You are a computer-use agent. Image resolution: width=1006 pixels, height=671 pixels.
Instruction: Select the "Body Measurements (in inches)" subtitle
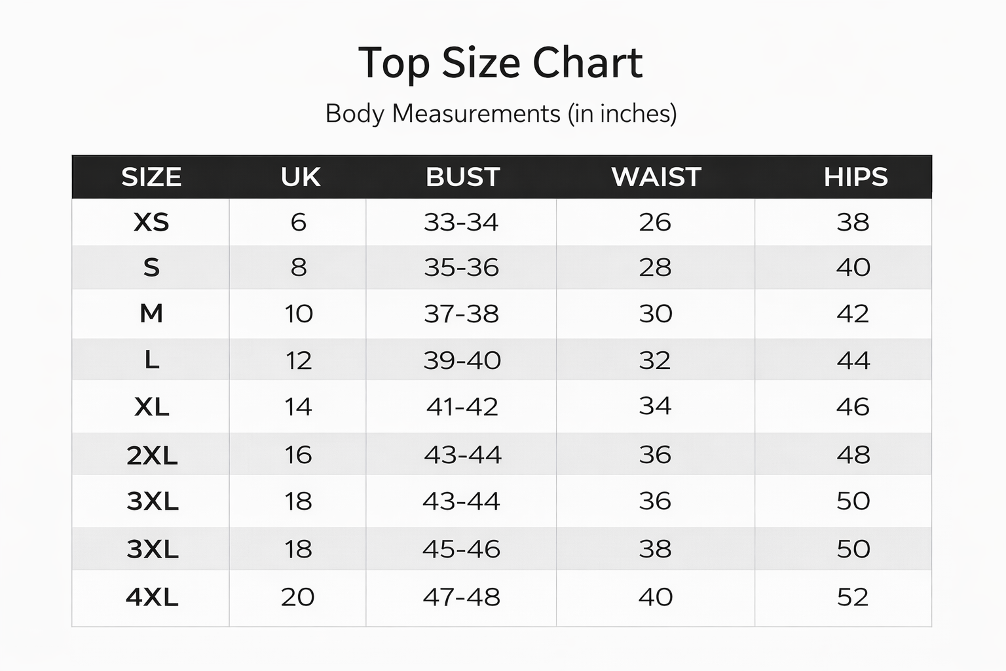pyautogui.click(x=501, y=114)
